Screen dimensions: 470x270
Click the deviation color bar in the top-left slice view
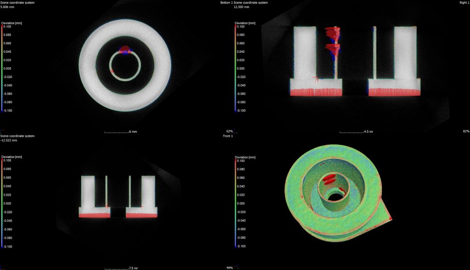pyautogui.click(x=2, y=69)
